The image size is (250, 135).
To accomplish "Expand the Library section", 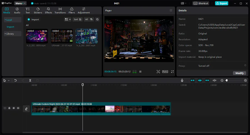I will click(12, 34).
